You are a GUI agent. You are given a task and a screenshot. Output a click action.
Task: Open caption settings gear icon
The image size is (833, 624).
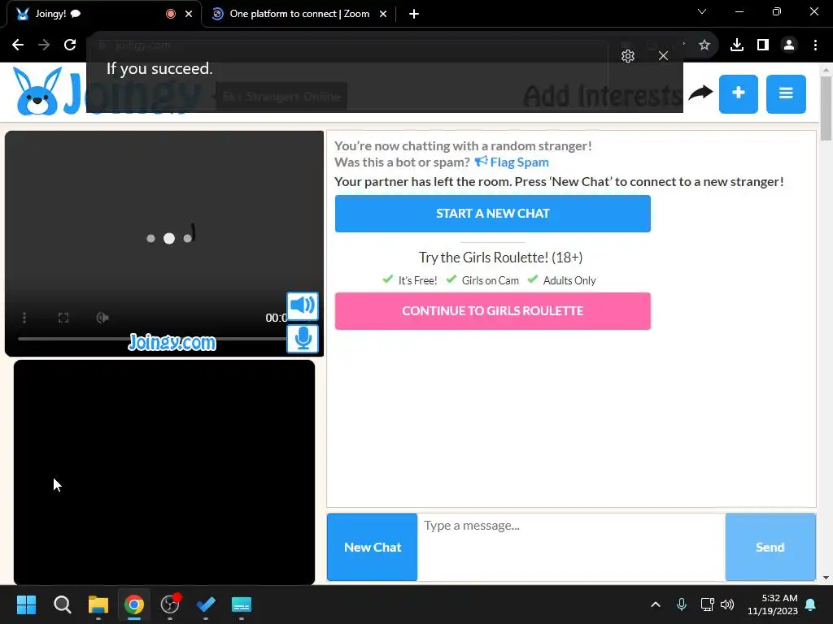point(628,56)
